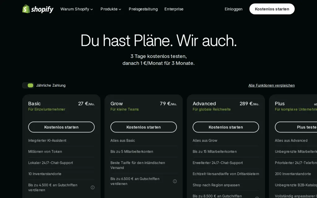Click the 79 €/Mo. price
The width and height of the screenshot is (317, 198).
168,104
